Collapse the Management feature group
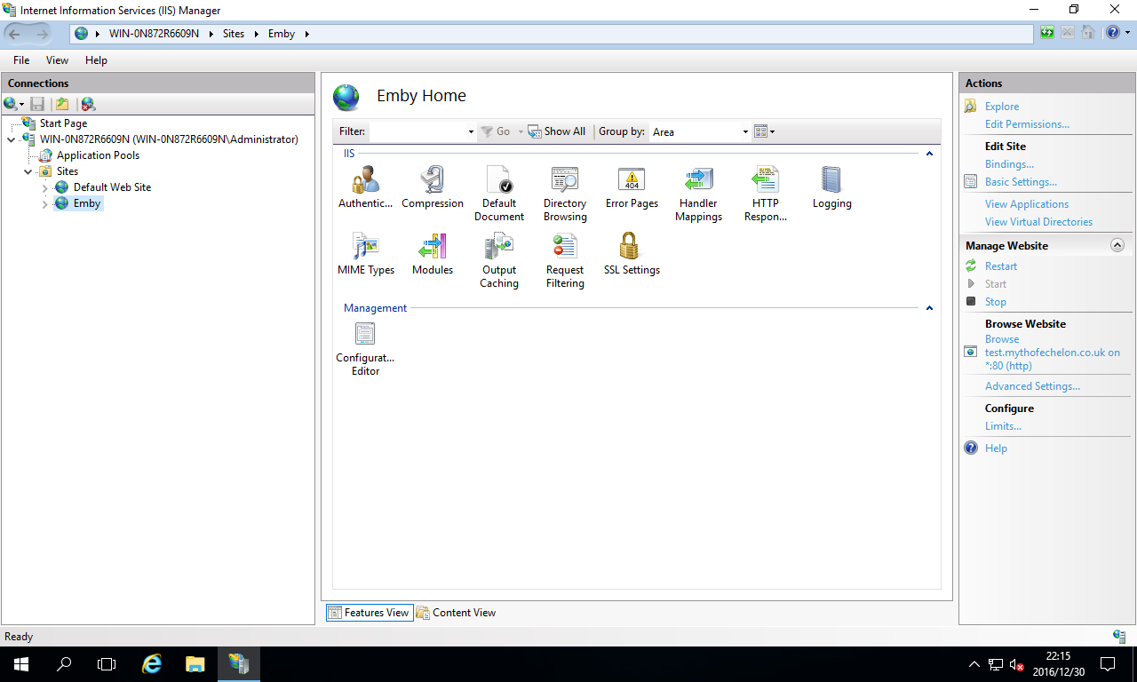 (x=929, y=308)
